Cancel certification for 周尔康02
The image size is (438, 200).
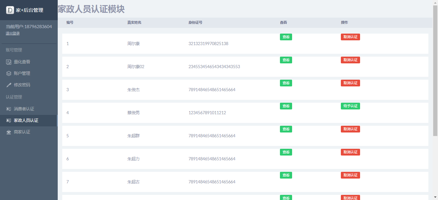[x=350, y=60]
